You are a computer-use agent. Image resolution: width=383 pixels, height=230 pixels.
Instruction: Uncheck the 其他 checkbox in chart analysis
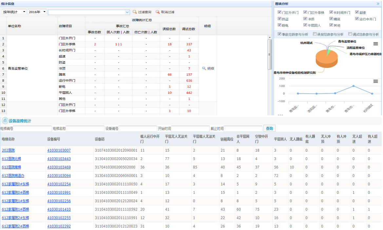tap(331, 25)
